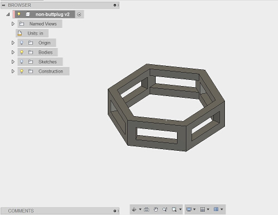Click the Named Views folder icon
The width and height of the screenshot is (278, 215).
coord(22,24)
